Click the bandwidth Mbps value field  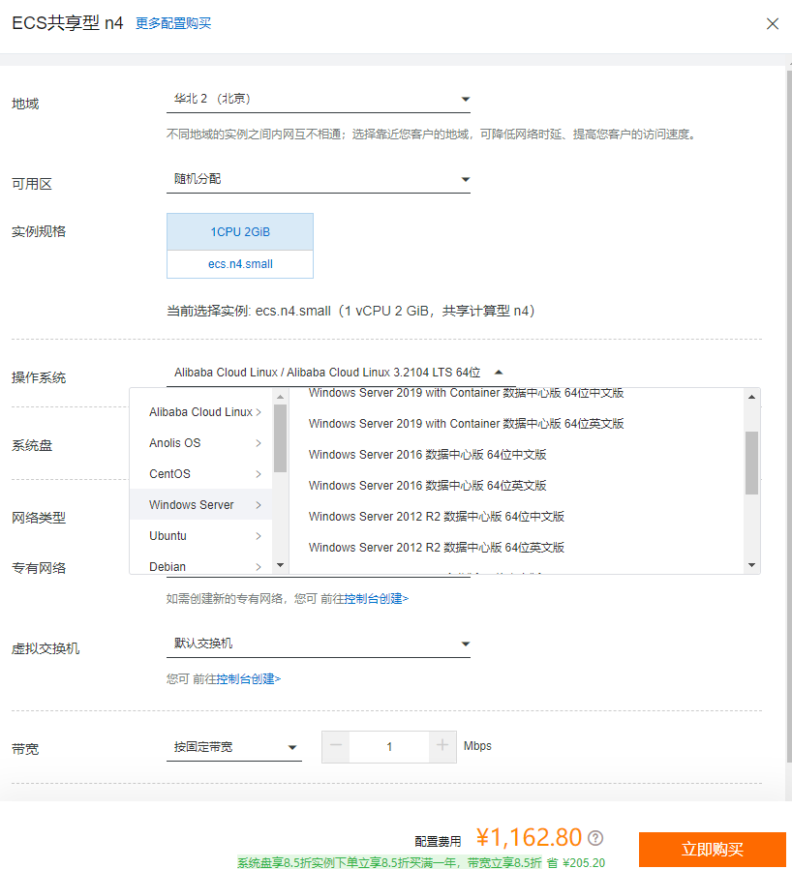click(x=389, y=747)
